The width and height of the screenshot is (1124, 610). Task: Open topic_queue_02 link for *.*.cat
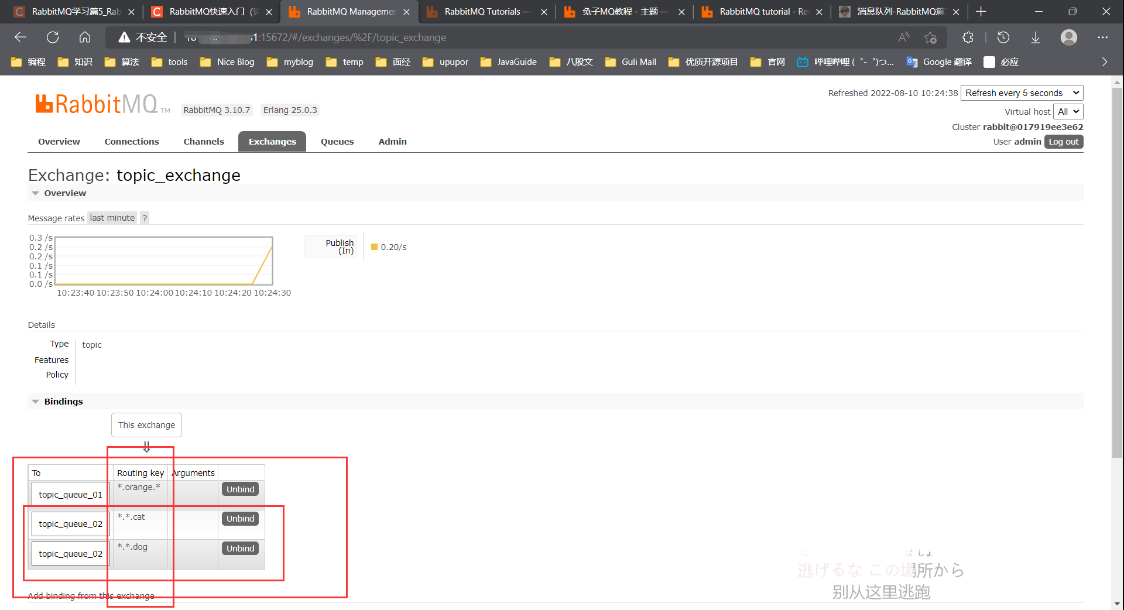[71, 524]
